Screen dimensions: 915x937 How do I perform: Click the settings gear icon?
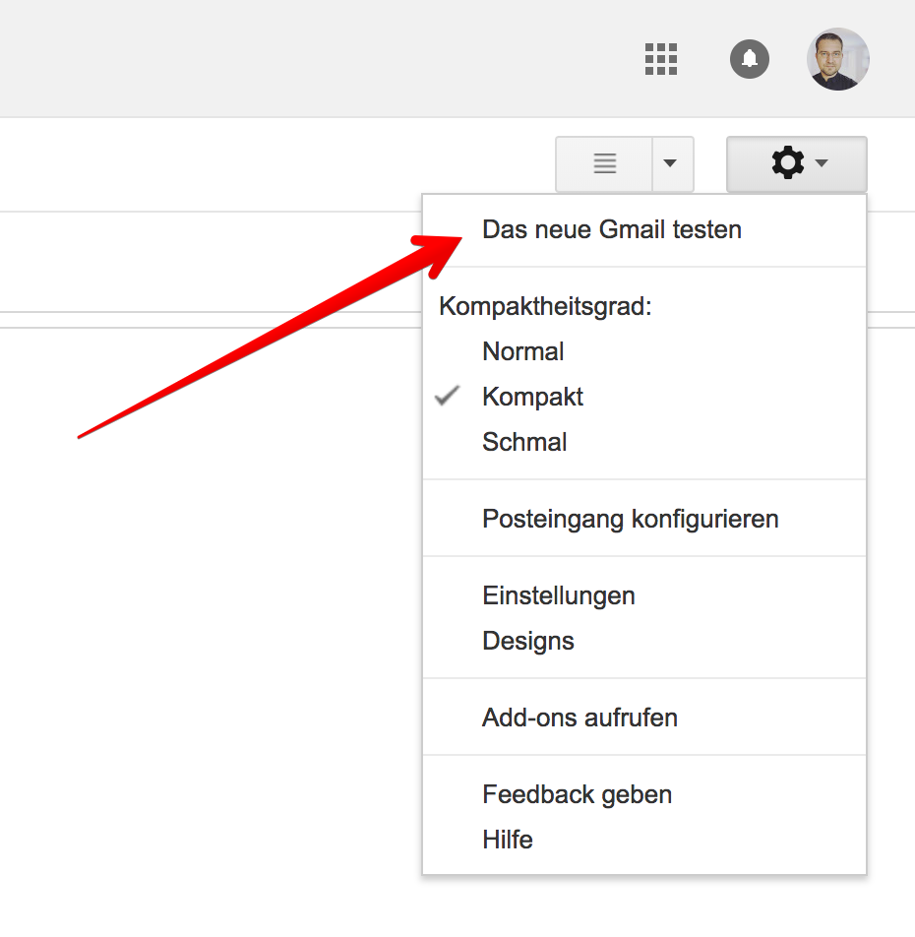787,163
